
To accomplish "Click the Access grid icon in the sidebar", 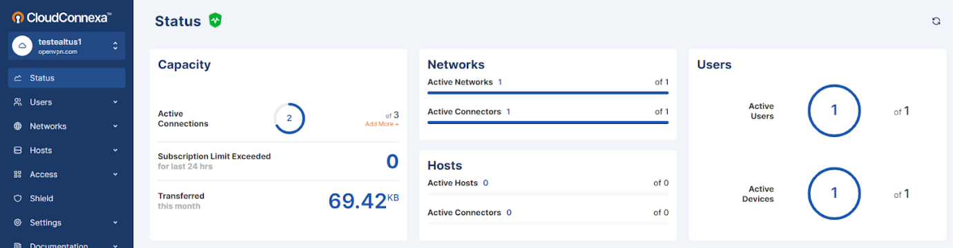I will [18, 174].
